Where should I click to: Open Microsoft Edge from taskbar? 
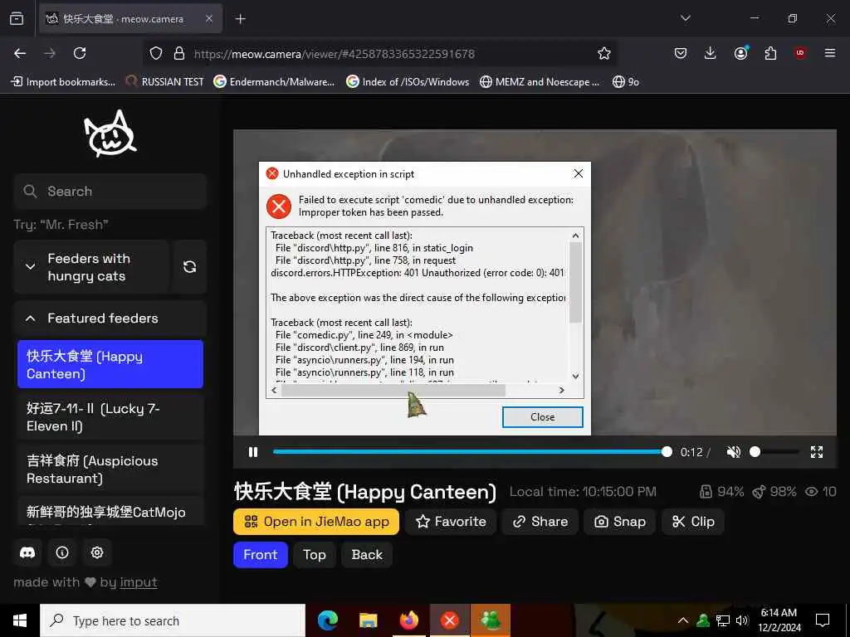click(327, 620)
